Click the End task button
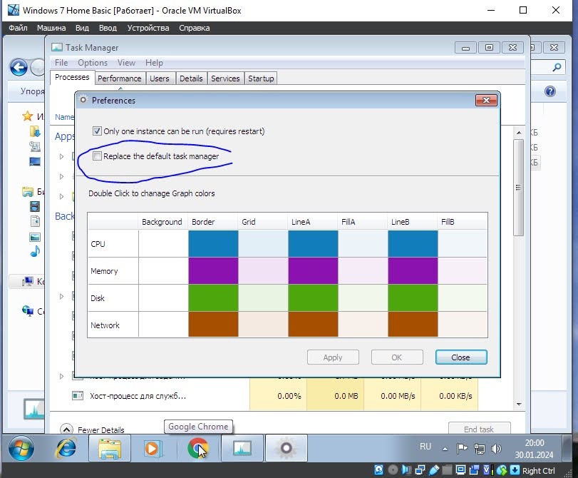578x478 pixels. 479,429
